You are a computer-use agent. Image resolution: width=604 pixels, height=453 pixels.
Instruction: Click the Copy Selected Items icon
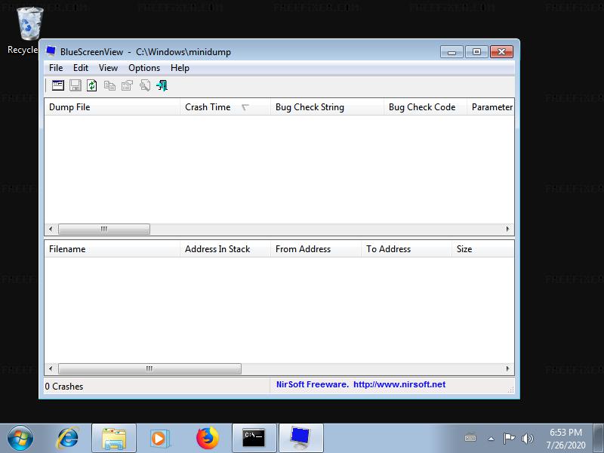109,85
